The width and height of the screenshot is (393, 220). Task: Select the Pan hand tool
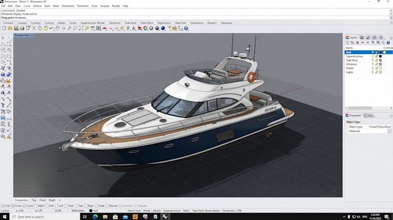pos(57,28)
